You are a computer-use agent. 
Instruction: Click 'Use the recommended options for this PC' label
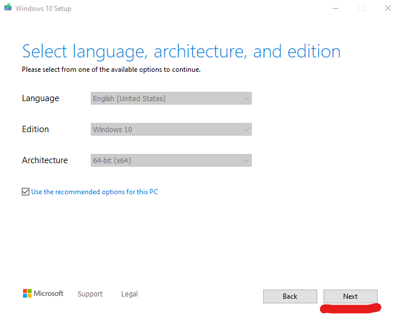[x=95, y=192]
